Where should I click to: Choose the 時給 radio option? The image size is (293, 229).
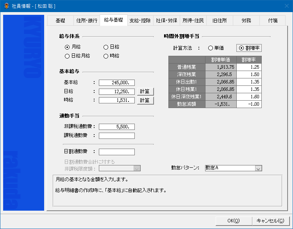111,56
